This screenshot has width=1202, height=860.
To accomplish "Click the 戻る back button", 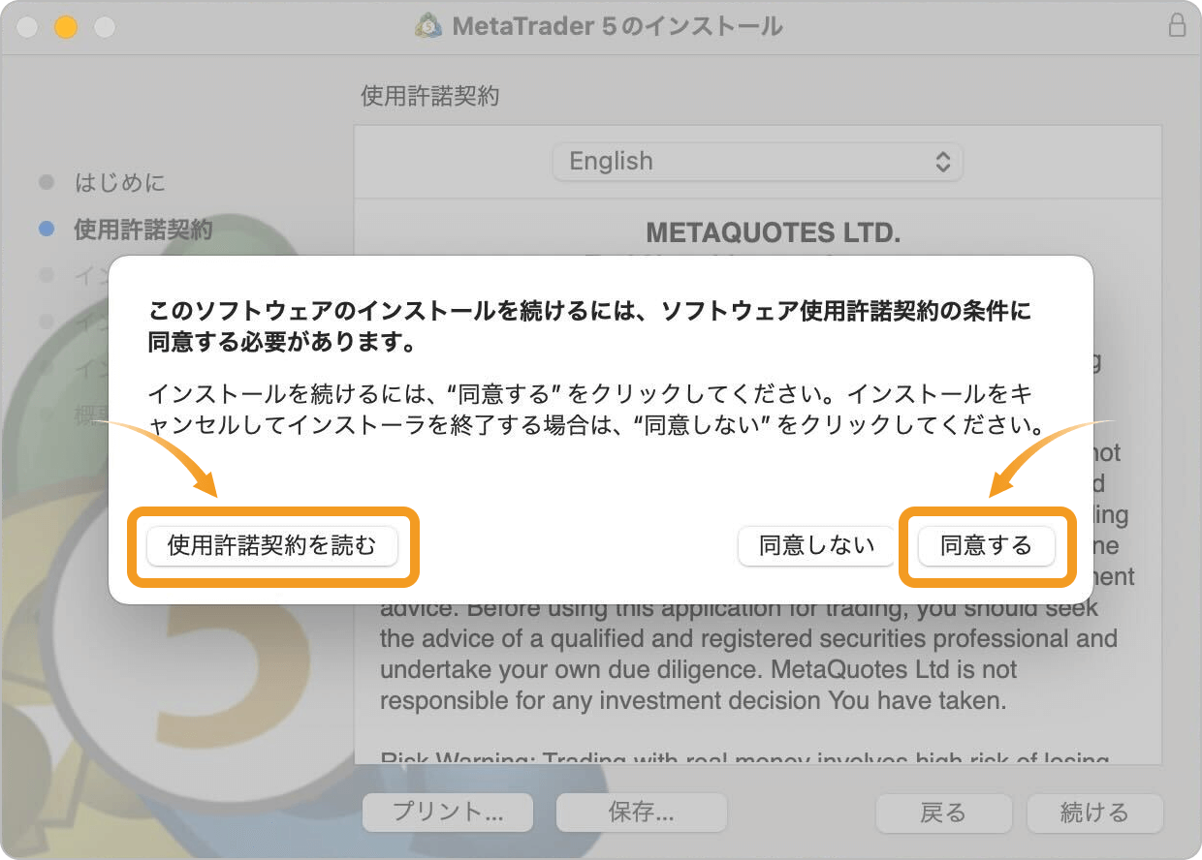I will pos(944,813).
